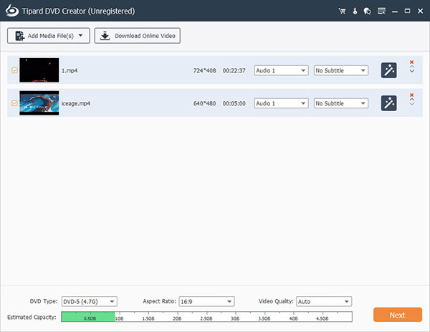430x332 pixels.
Task: Move iceage.mp4 up in the list
Action: coord(411,102)
